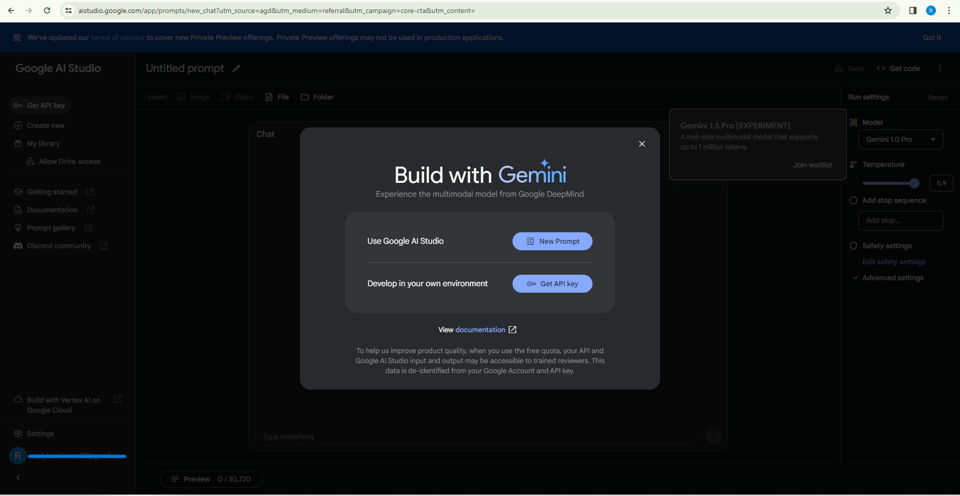
Task: Open the Prompt gallery
Action: (51, 227)
